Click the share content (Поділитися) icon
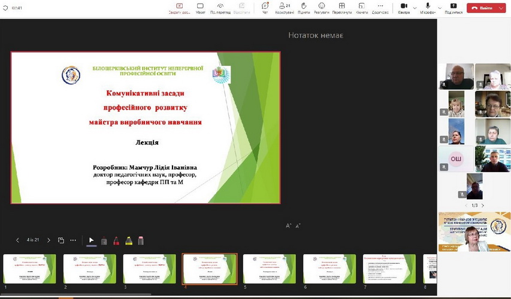The height and width of the screenshot is (299, 511). click(453, 7)
